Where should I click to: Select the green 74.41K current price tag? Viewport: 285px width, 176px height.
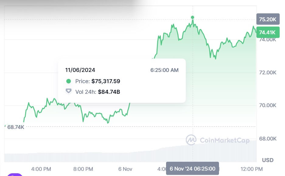[267, 32]
